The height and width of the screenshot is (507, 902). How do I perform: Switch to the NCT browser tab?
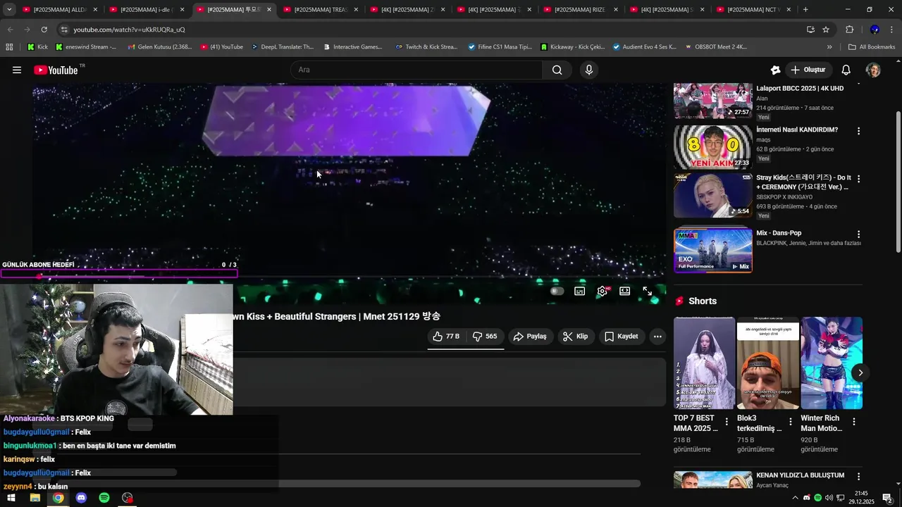[x=753, y=10]
